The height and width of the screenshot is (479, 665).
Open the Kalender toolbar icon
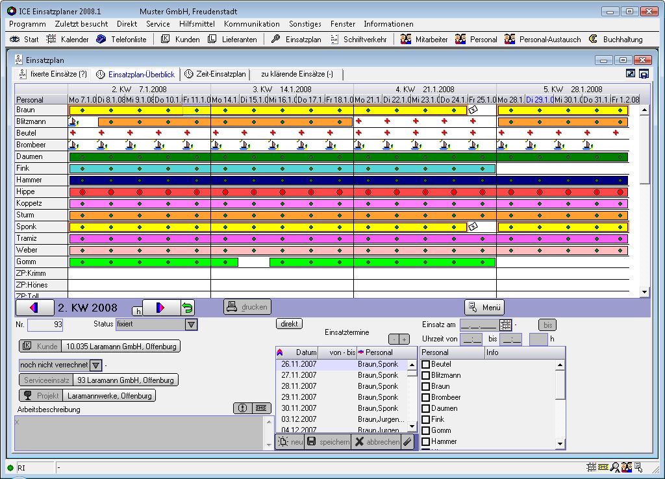(x=51, y=39)
